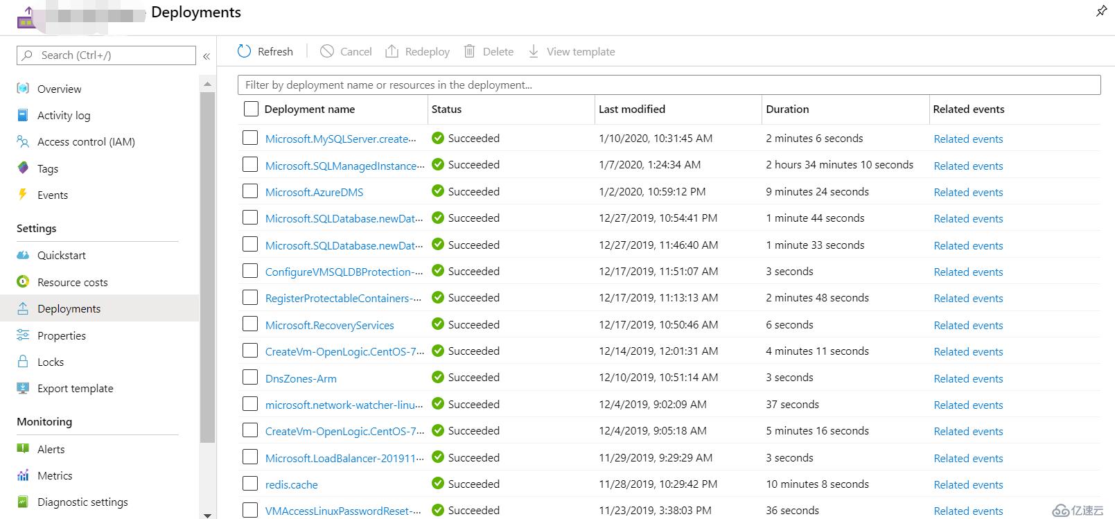Click the pin icon at top right
The width and height of the screenshot is (1115, 519).
pos(1101,11)
